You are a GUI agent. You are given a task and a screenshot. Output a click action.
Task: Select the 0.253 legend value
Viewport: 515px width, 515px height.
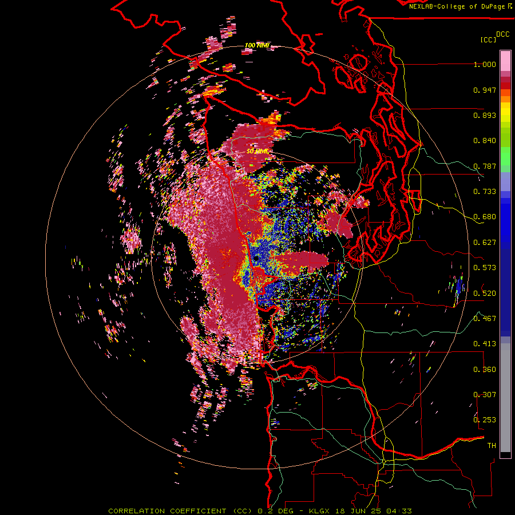[485, 420]
